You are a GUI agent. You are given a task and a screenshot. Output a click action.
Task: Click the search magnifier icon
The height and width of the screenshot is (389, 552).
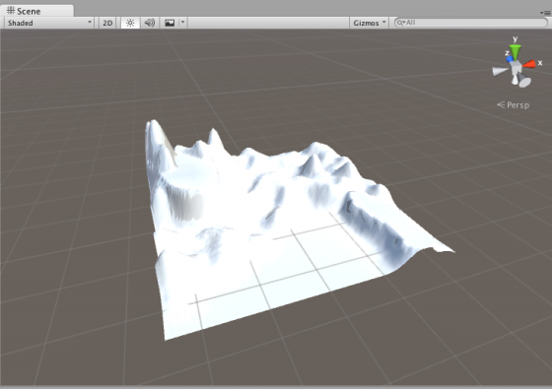400,23
